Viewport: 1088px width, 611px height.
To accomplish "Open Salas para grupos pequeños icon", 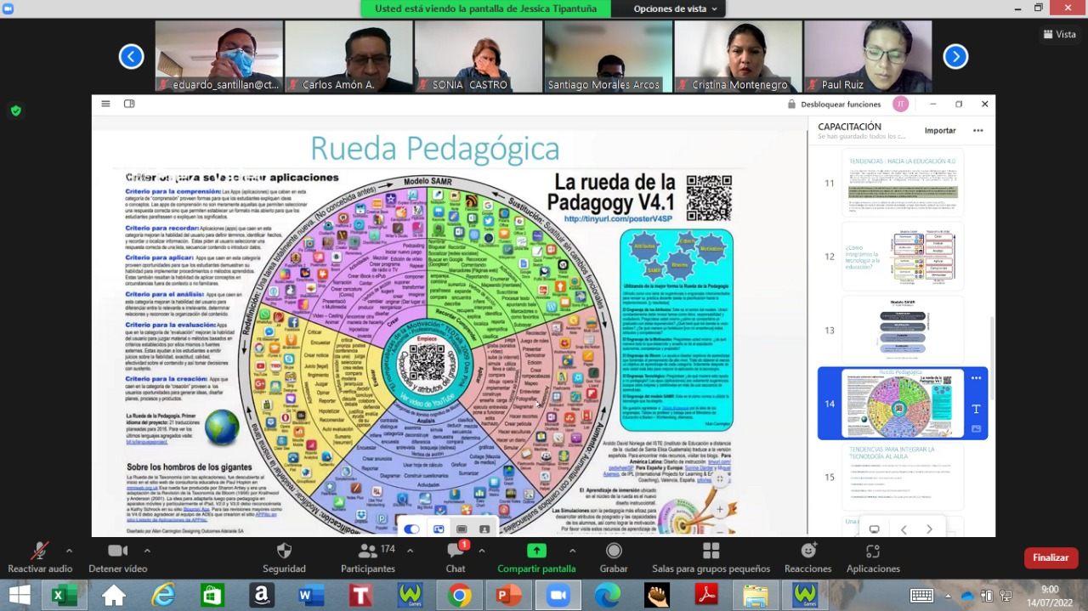I will [711, 552].
